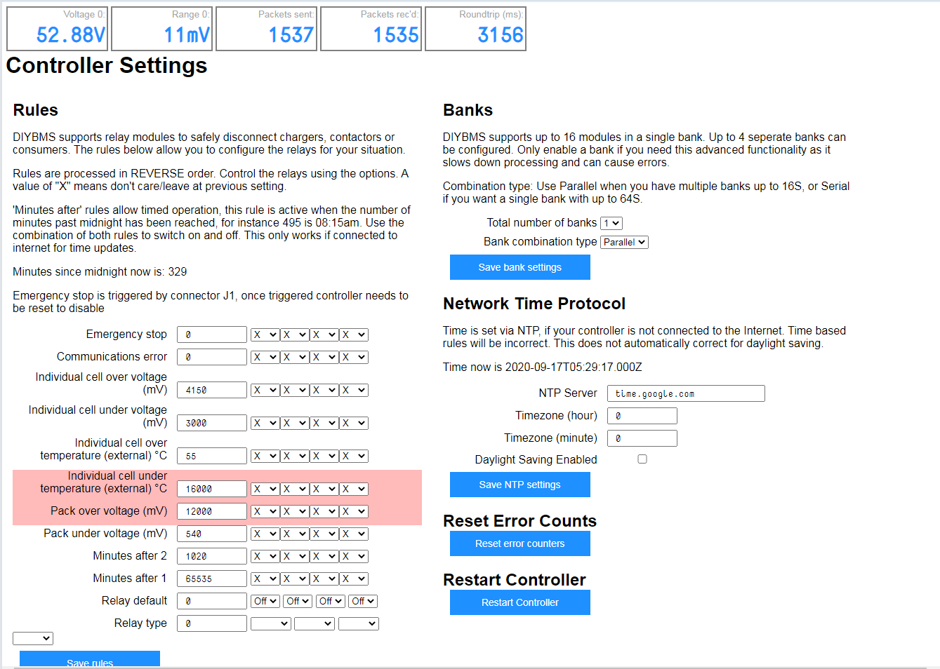The width and height of the screenshot is (940, 669).
Task: Click the Pack over voltage field showing 12000
Action: click(x=212, y=511)
